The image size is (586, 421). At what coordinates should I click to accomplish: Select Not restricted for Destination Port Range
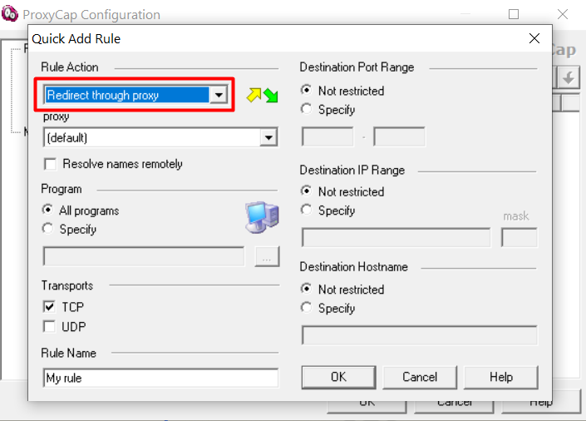[x=307, y=90]
